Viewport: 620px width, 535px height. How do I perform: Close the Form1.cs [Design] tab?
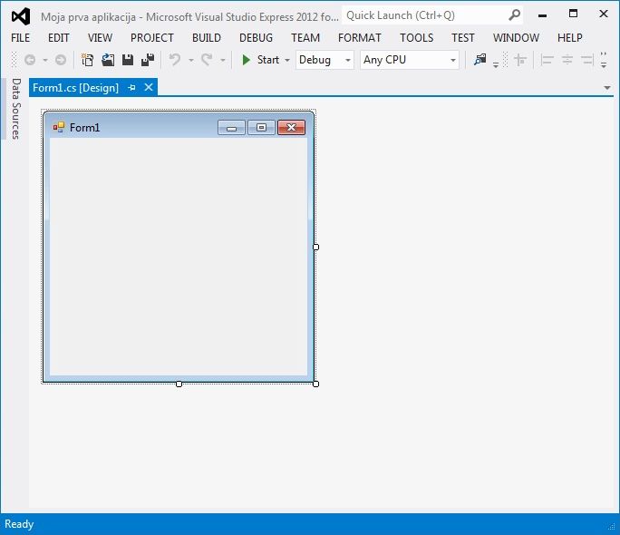point(149,88)
